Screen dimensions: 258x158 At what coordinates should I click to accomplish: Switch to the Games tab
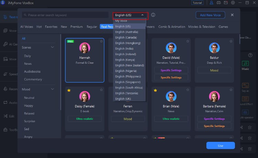coord(223,27)
